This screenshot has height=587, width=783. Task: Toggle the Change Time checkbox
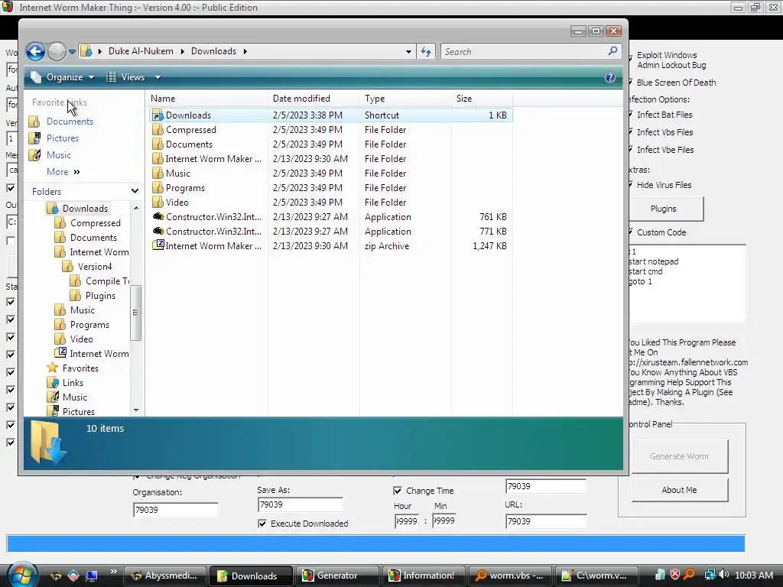[398, 491]
